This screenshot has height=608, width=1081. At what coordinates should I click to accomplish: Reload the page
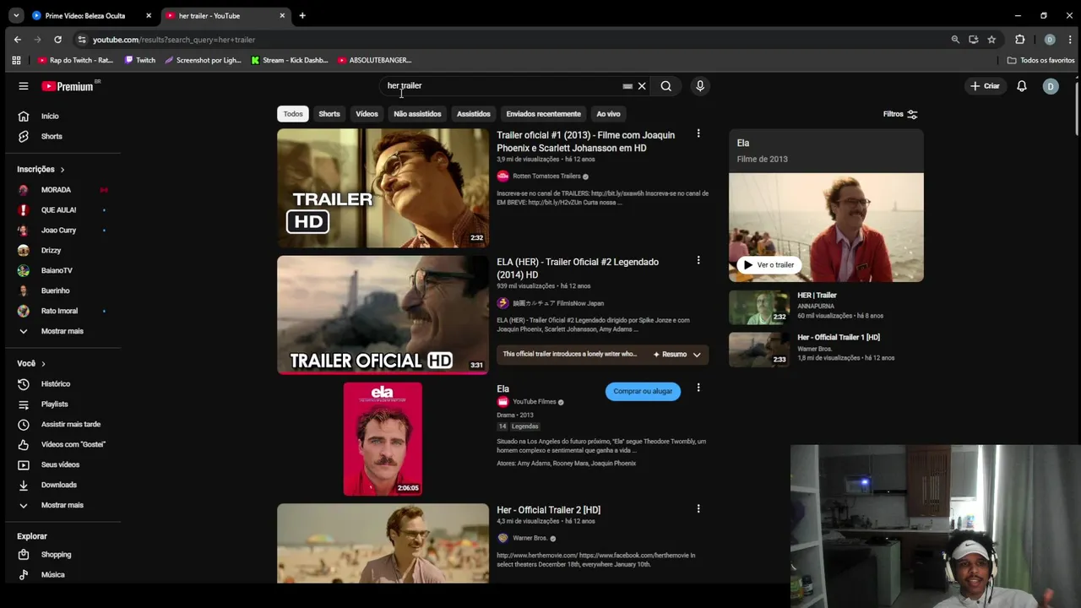[57, 40]
